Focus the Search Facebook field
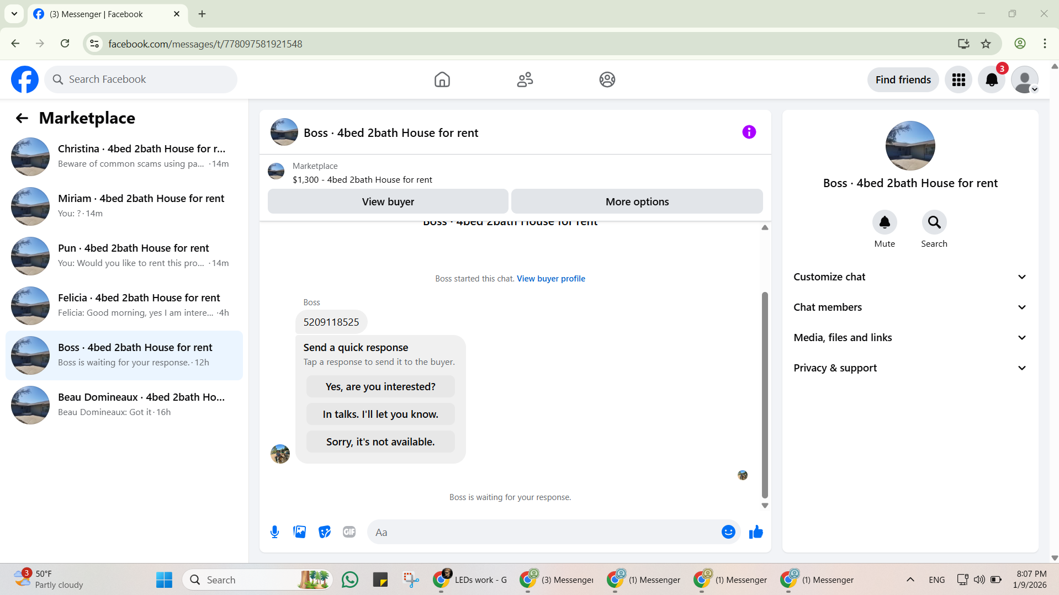The image size is (1059, 595). (141, 79)
